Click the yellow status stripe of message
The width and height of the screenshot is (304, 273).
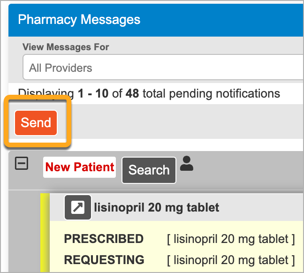45,233
